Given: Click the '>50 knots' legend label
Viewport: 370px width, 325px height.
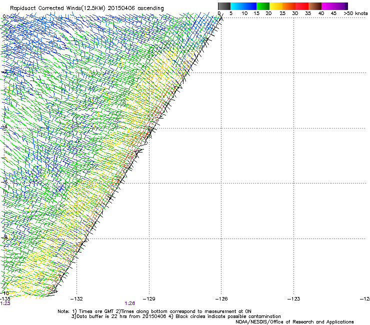Looking at the screenshot, I should point(355,13).
